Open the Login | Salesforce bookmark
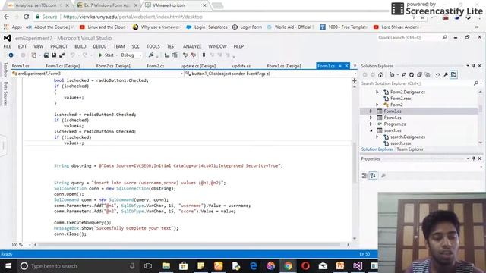The height and width of the screenshot is (273, 486). pos(207,27)
